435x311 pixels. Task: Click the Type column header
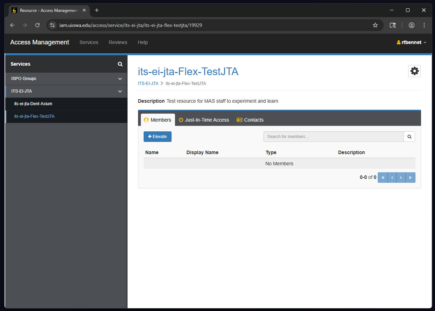click(271, 152)
